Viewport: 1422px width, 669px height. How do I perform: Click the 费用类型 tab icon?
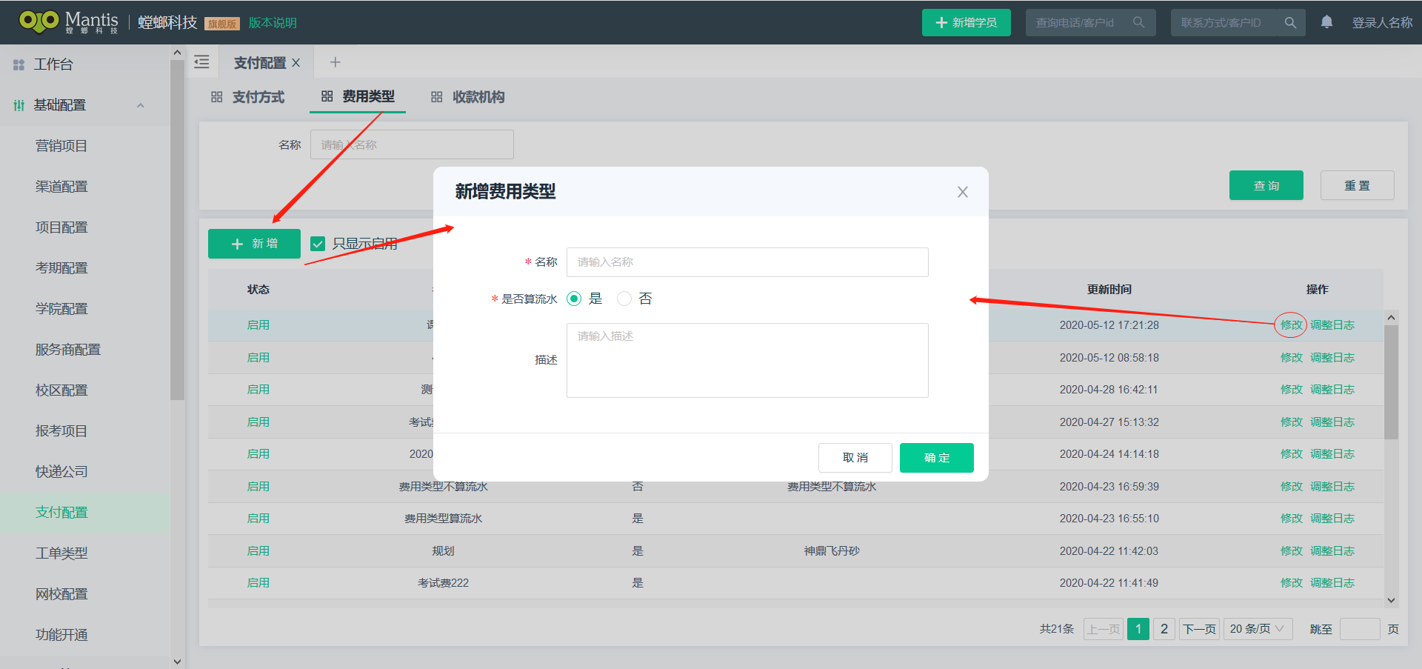click(x=327, y=96)
